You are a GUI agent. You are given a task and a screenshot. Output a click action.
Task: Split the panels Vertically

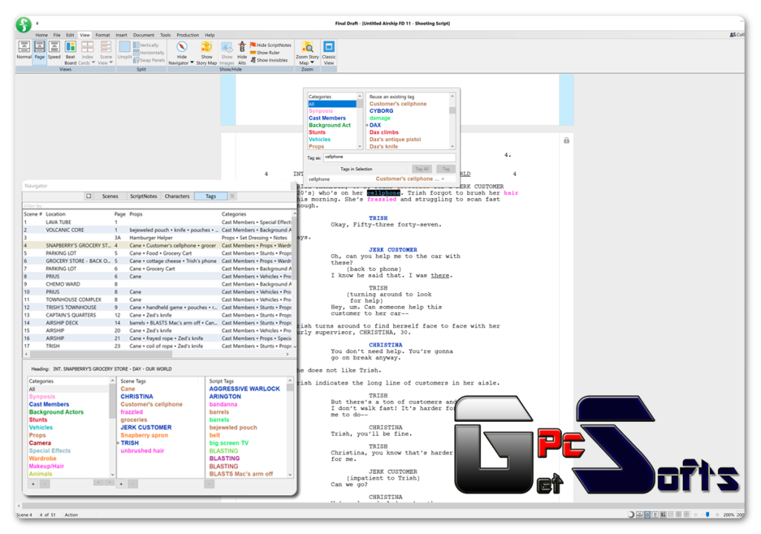click(x=146, y=45)
